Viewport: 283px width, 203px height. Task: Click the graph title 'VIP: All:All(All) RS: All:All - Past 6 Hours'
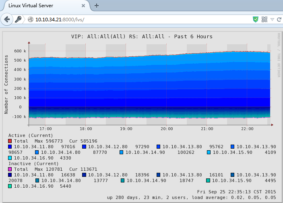coord(142,37)
